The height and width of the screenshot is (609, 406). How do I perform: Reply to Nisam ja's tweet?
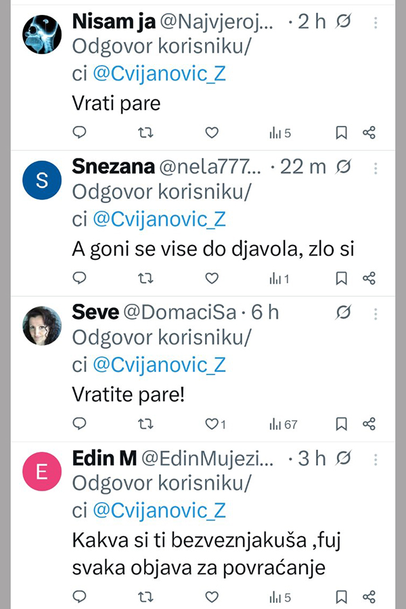tap(80, 133)
